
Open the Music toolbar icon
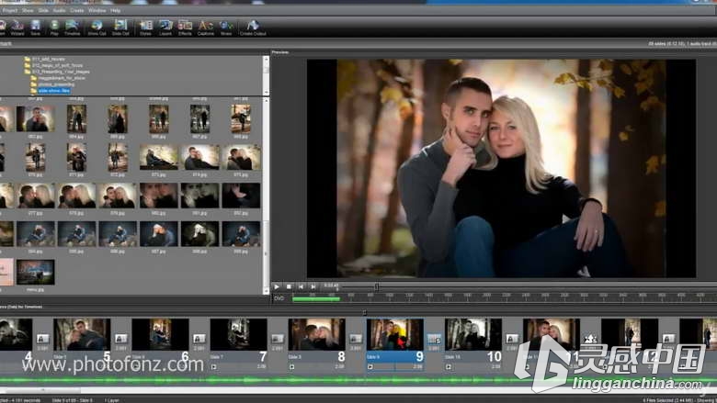point(226,28)
